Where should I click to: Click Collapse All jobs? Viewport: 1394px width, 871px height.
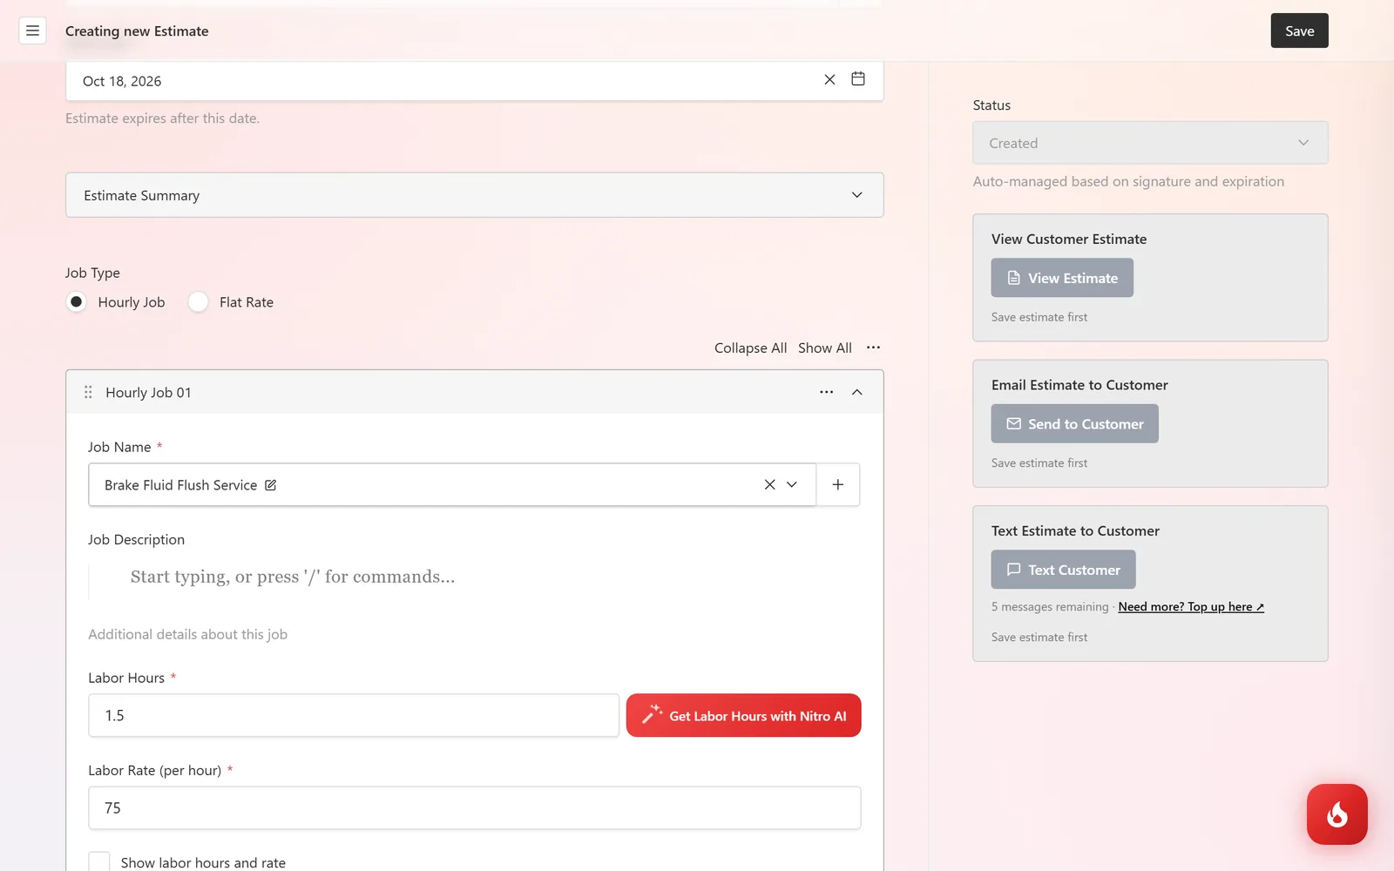(750, 348)
